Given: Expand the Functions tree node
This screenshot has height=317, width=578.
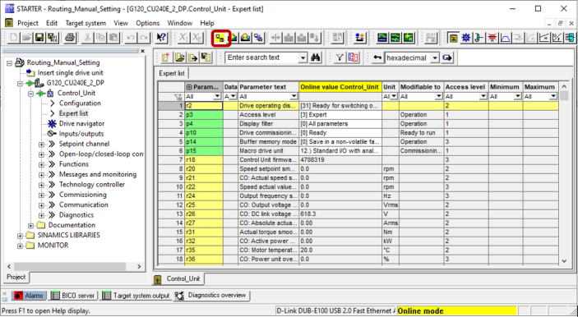Looking at the screenshot, I should (x=41, y=164).
